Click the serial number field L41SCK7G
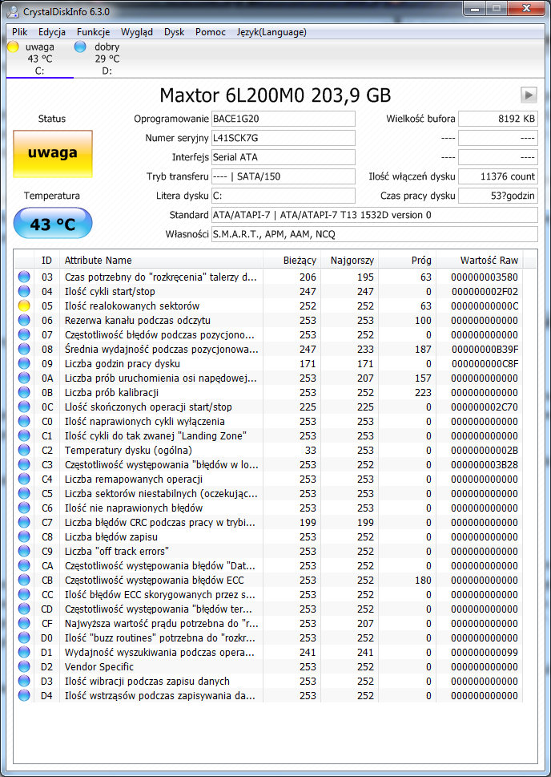 point(284,138)
